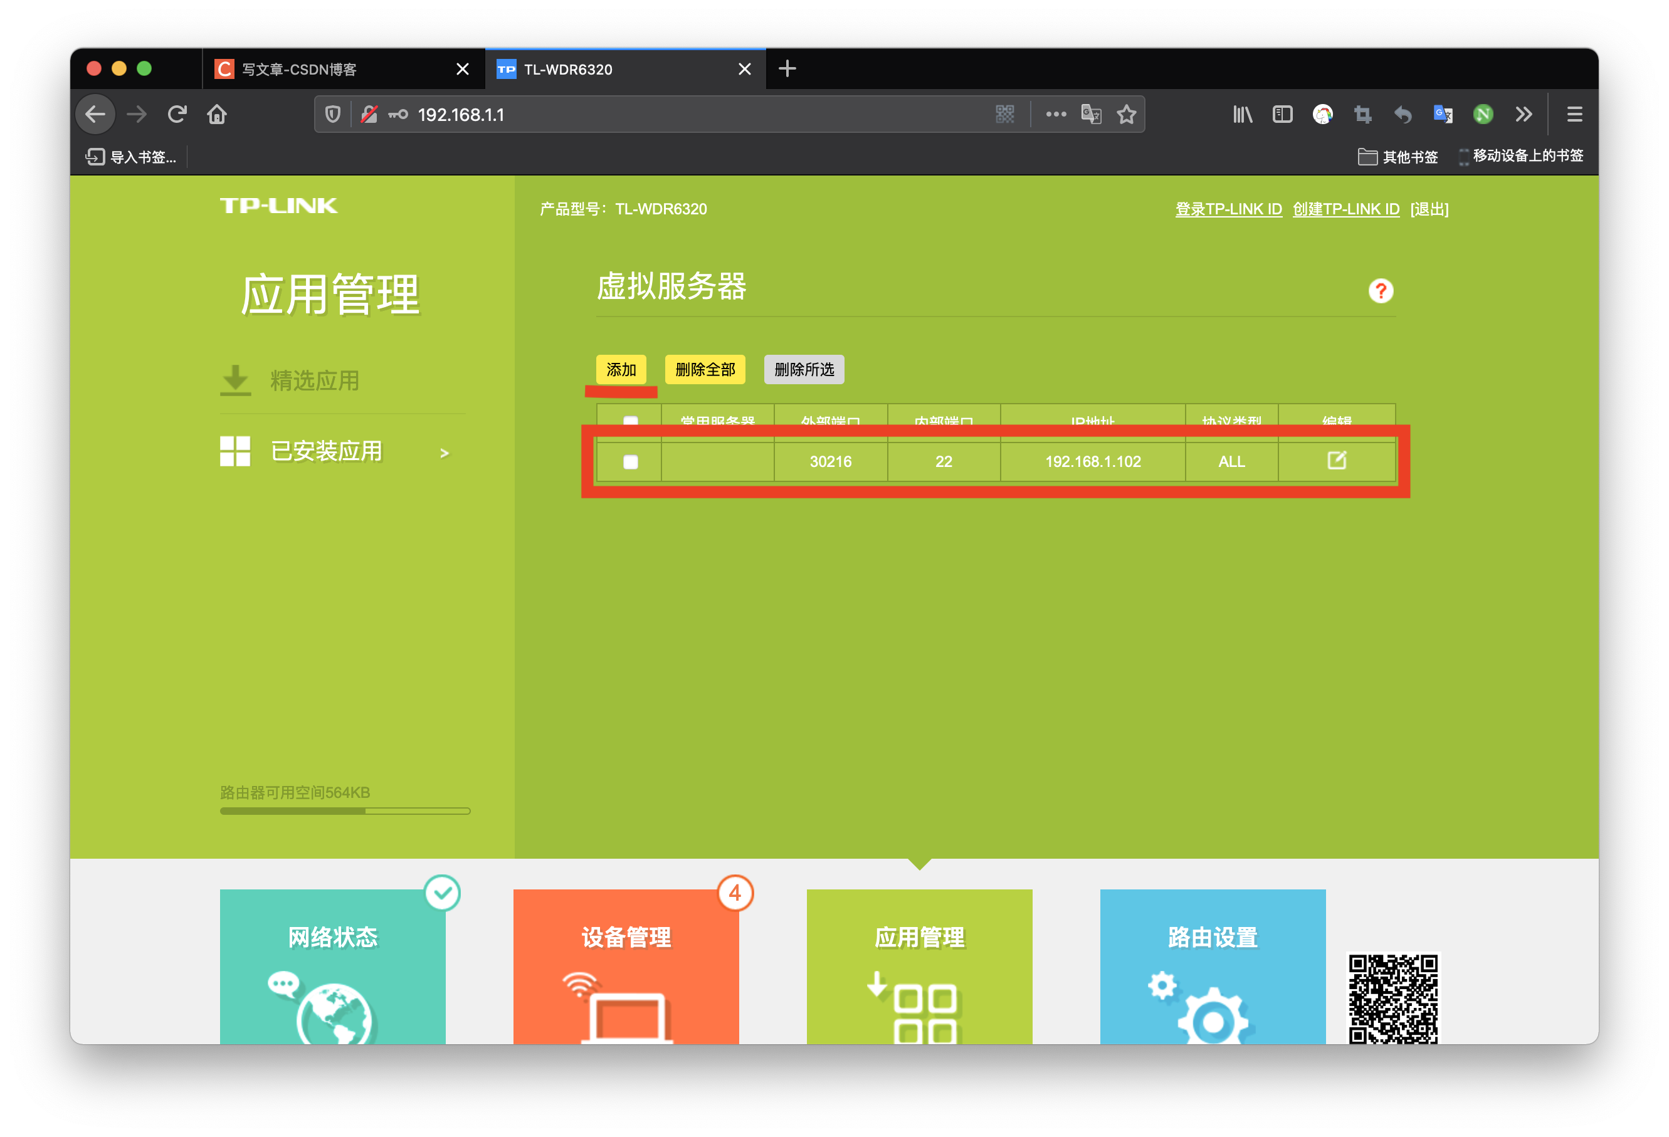The width and height of the screenshot is (1669, 1137).
Task: Select 精选应用 in the sidebar
Action: 315,380
